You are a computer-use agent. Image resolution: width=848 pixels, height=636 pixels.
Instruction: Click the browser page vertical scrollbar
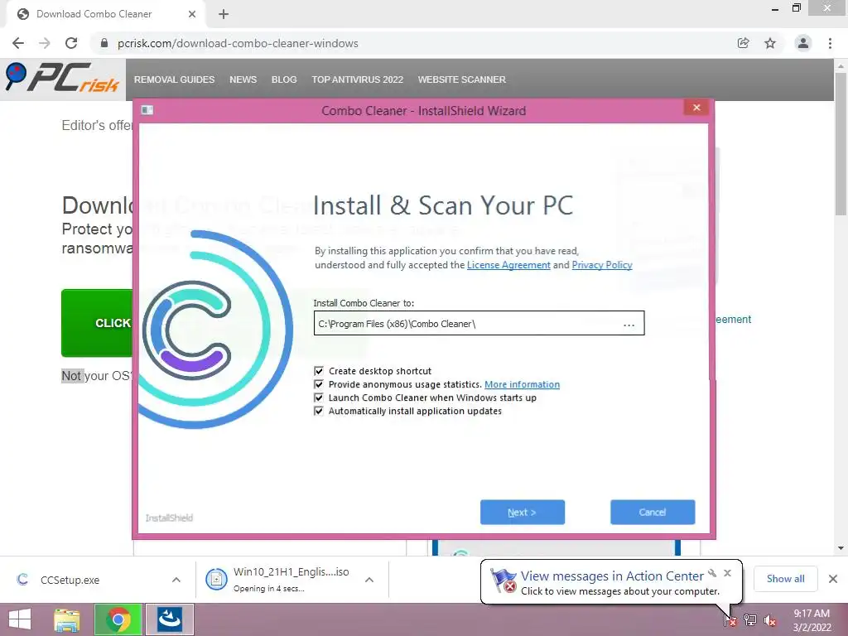841,143
